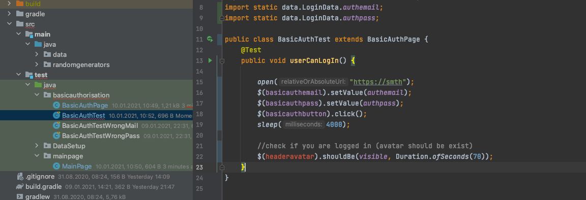The width and height of the screenshot is (586, 200).
Task: Select the BasicAuthTestWrongMail class icon
Action: pos(56,125)
